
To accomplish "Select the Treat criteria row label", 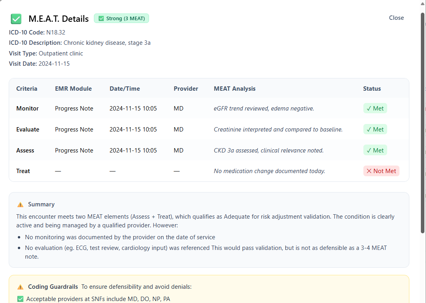I will pyautogui.click(x=23, y=171).
